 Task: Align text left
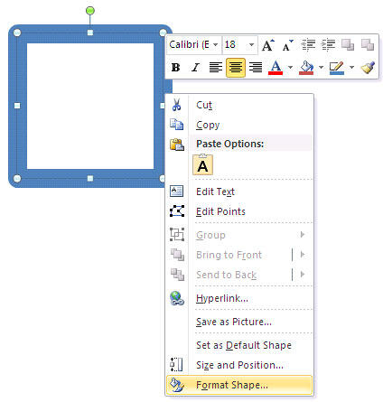click(216, 68)
